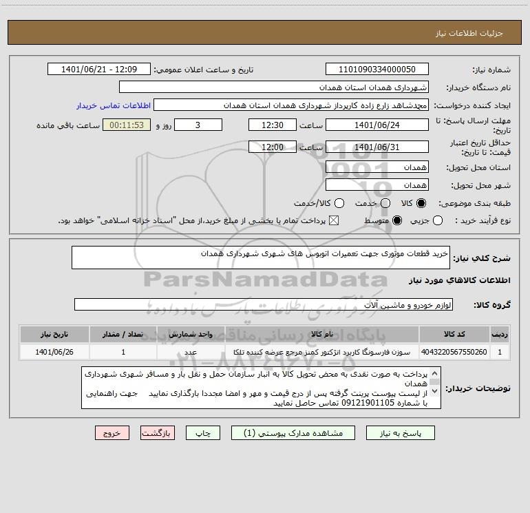Click the validity time field 12:00
Viewport: 530px width, 513px height.
pyautogui.click(x=273, y=147)
